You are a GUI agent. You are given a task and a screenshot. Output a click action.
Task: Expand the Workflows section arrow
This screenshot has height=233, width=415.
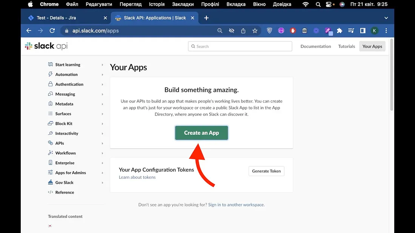tap(102, 153)
